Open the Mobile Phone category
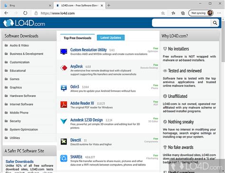Image resolution: width=225 pixels, height=173 pixels. tap(19, 113)
